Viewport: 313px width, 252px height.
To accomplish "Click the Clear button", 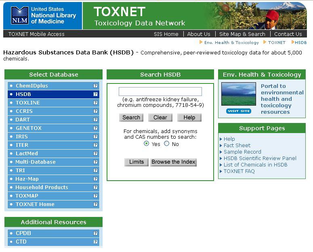I will 160,118.
